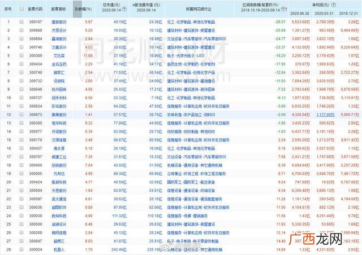
Task: Tick the select-all checkbox in header
Action: (21, 9)
